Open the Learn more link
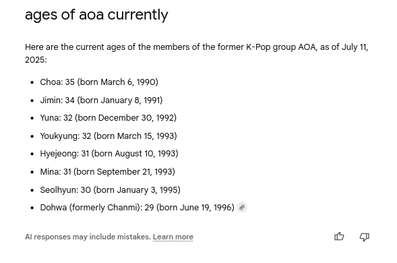397x263 pixels. tap(173, 237)
